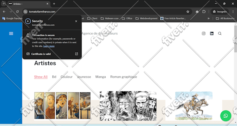Open the Malware scan bookmarks folder
This screenshot has height=126, width=237.
click(110, 18)
